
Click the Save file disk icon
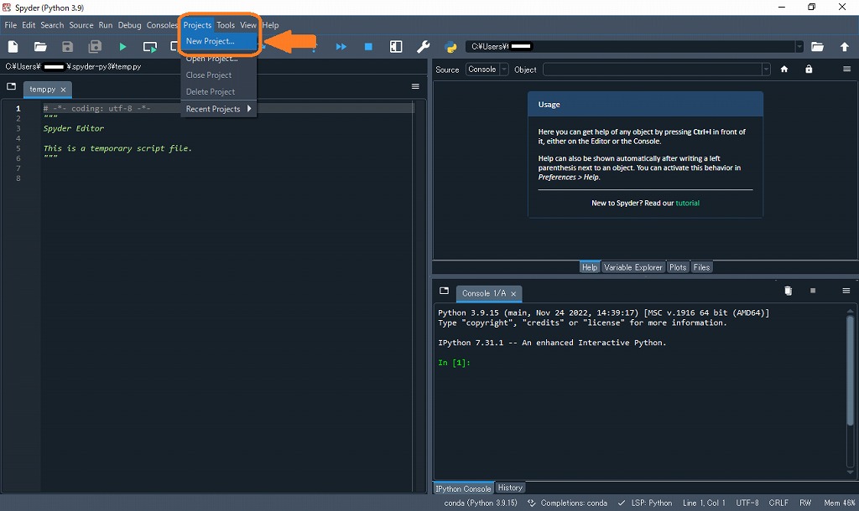pyautogui.click(x=67, y=47)
